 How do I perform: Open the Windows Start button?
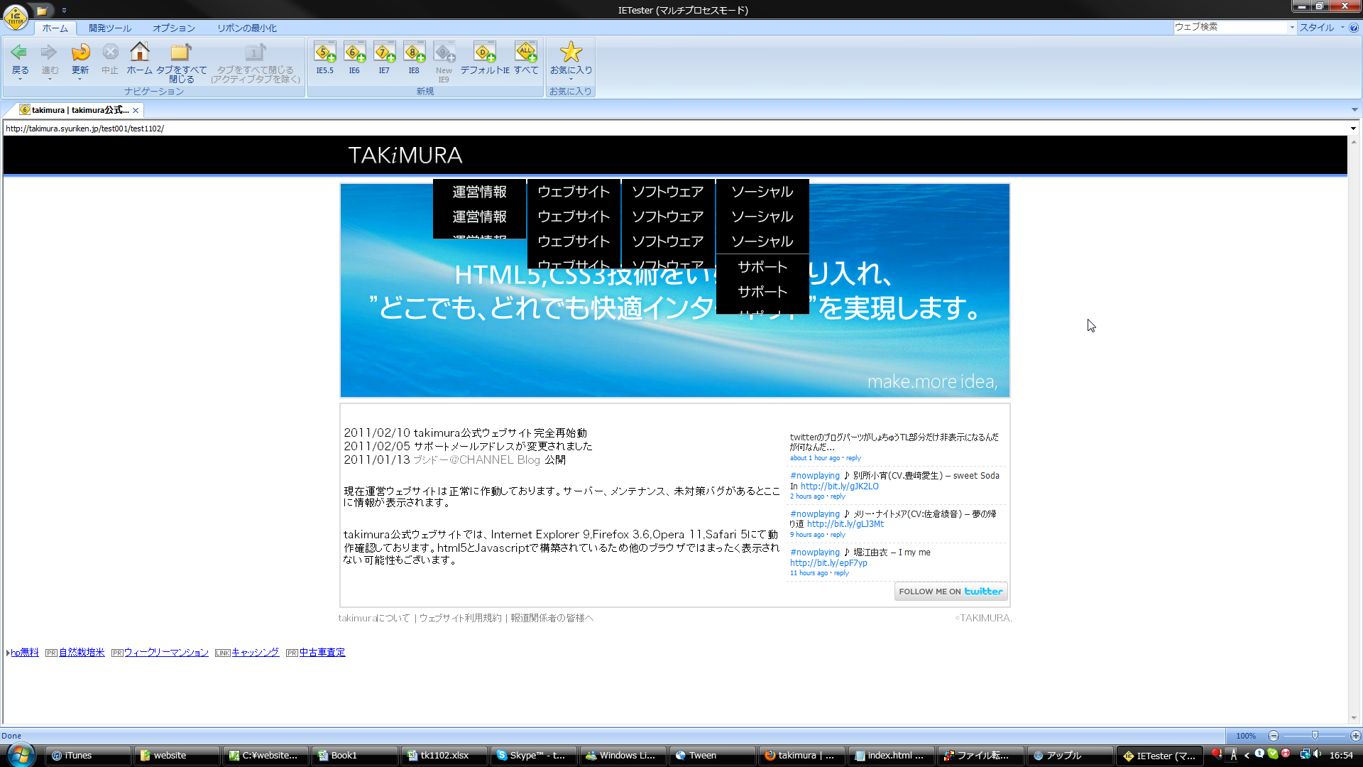pos(21,754)
